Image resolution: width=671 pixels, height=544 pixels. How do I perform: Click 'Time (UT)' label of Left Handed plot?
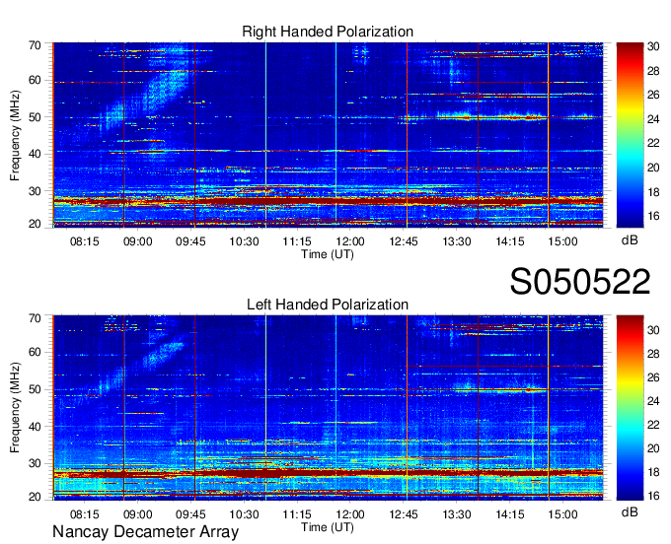point(328,527)
